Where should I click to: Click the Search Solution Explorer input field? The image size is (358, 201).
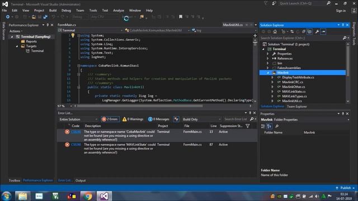(x=301, y=38)
